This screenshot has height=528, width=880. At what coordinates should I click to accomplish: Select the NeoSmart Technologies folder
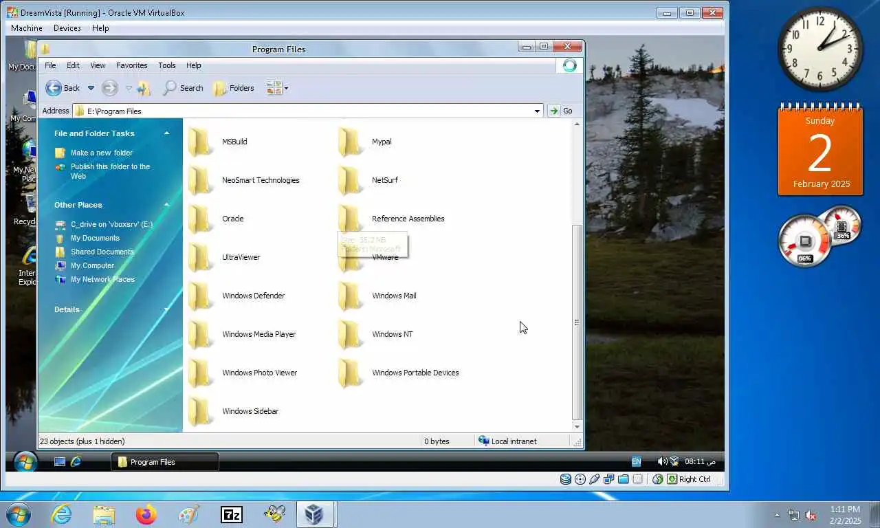(244, 180)
